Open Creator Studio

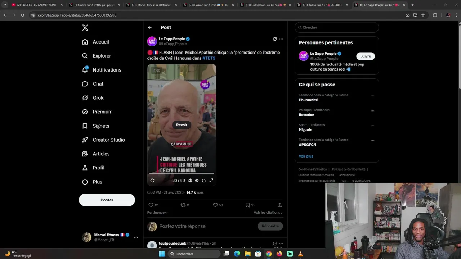[x=103, y=140]
